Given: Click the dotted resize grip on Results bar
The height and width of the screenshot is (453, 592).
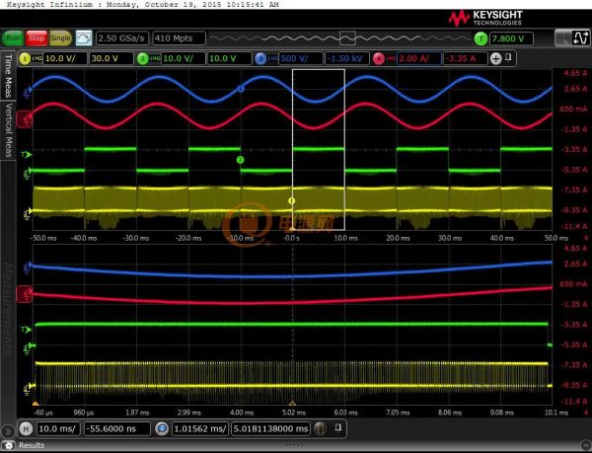Looking at the screenshot, I should pos(296,445).
